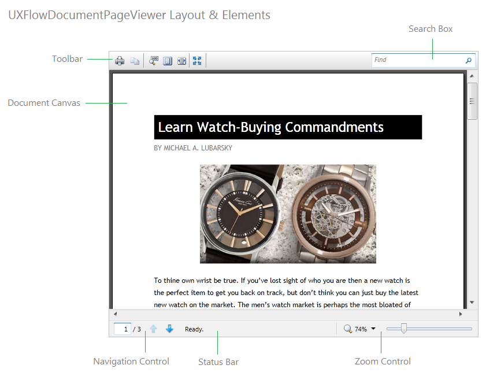Click the zoom magnifier icon beside 74%
This screenshot has height=376, width=486.
(348, 329)
